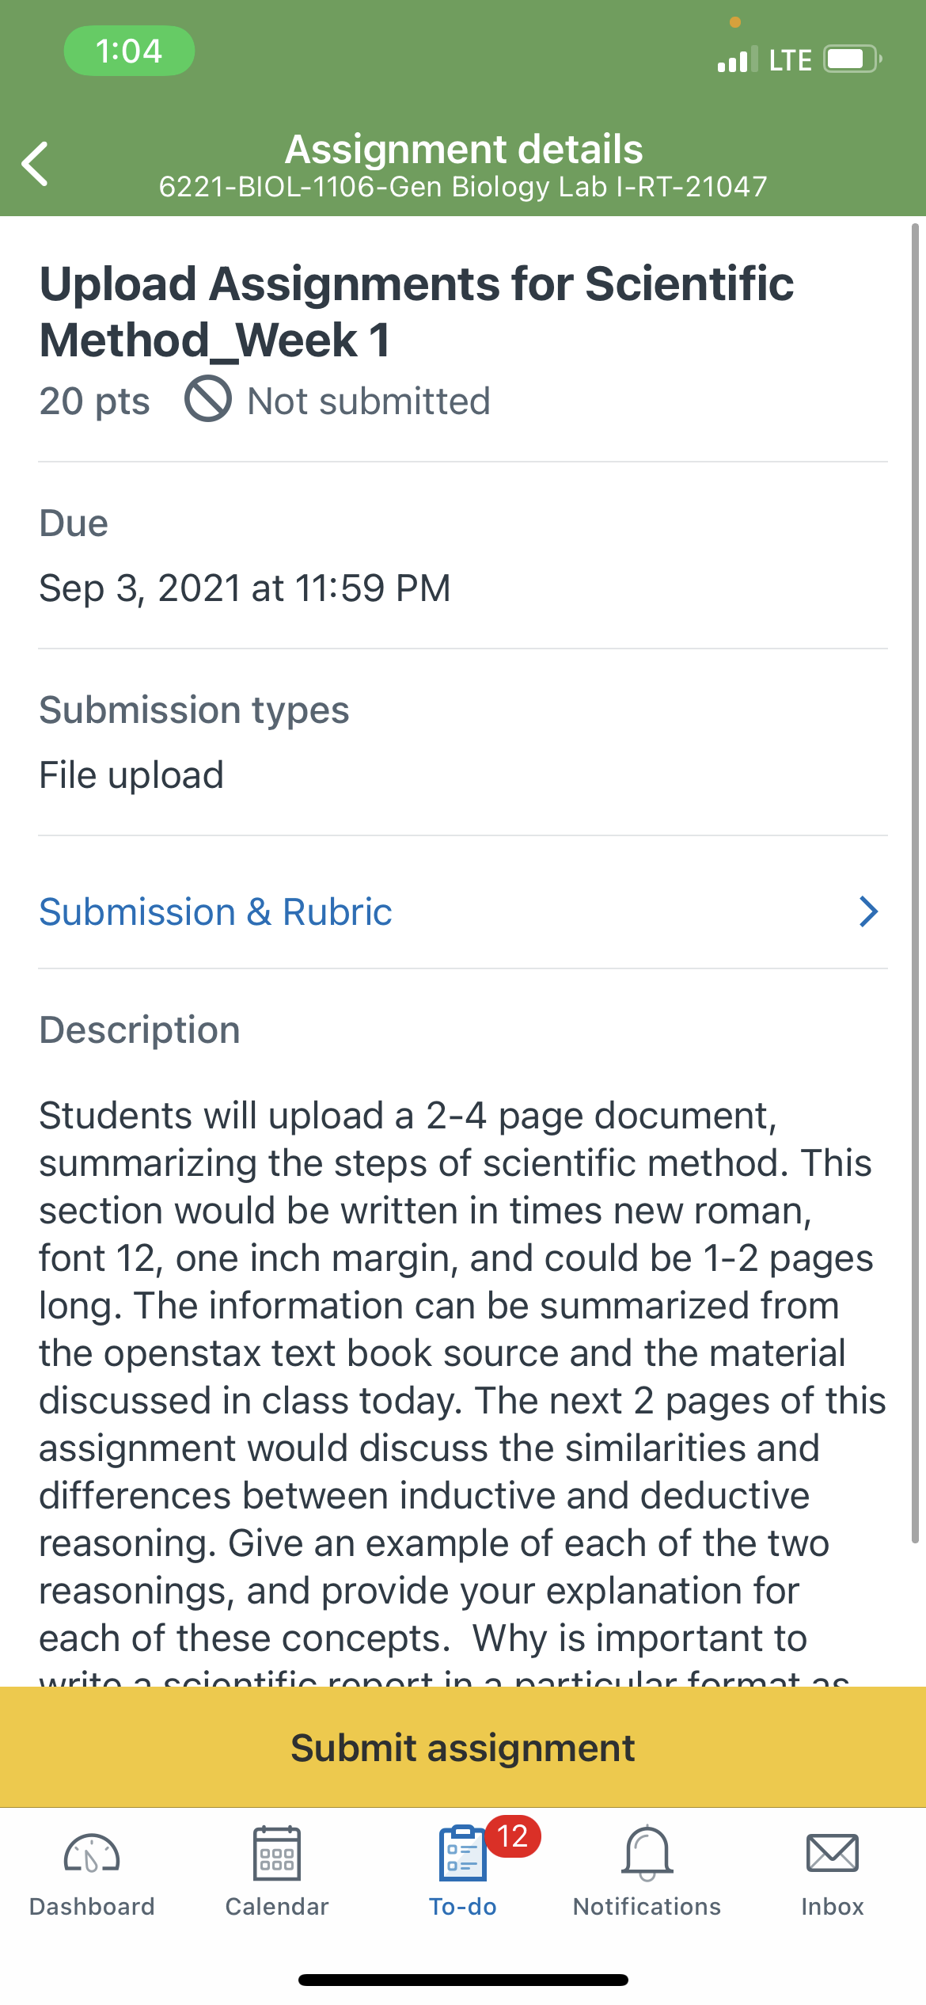Tap the due date Sep 3, 2021
The image size is (926, 2005).
coord(245,588)
